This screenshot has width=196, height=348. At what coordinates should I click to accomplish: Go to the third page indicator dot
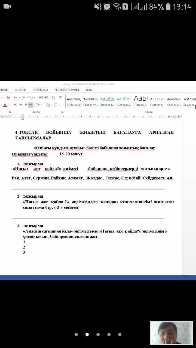pyautogui.click(x=98, y=334)
